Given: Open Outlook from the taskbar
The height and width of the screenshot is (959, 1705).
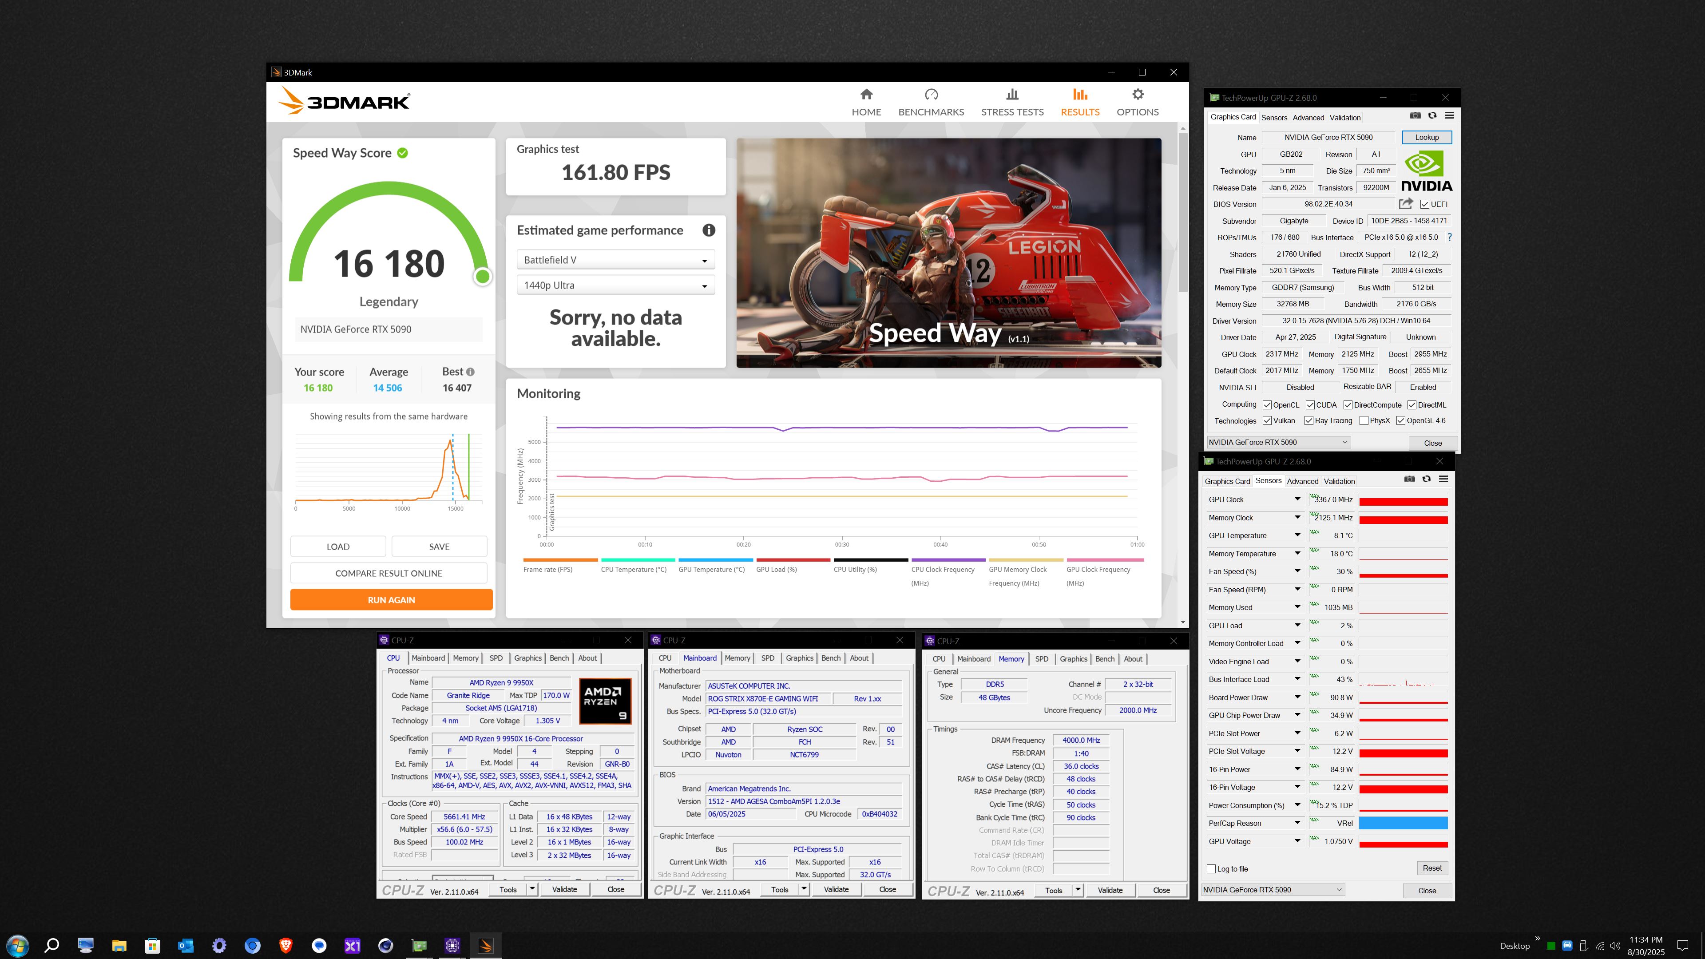Looking at the screenshot, I should (185, 945).
